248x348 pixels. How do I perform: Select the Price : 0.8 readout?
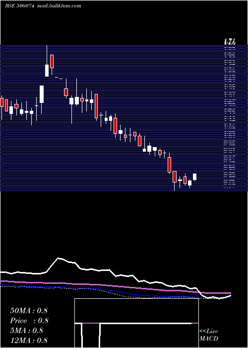click(29, 321)
